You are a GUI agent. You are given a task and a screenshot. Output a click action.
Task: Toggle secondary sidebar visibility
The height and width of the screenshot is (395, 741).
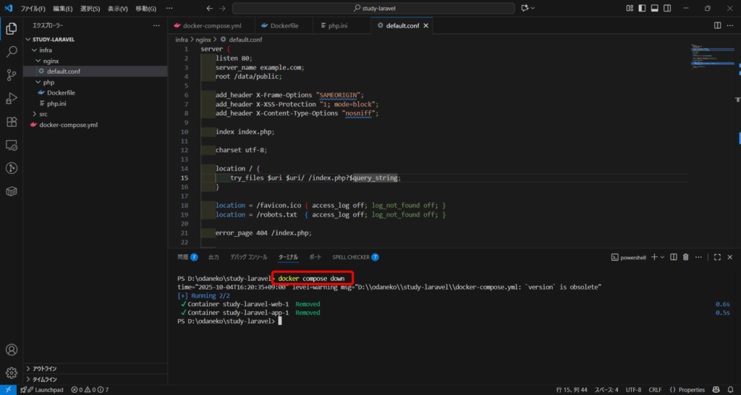tap(666, 9)
